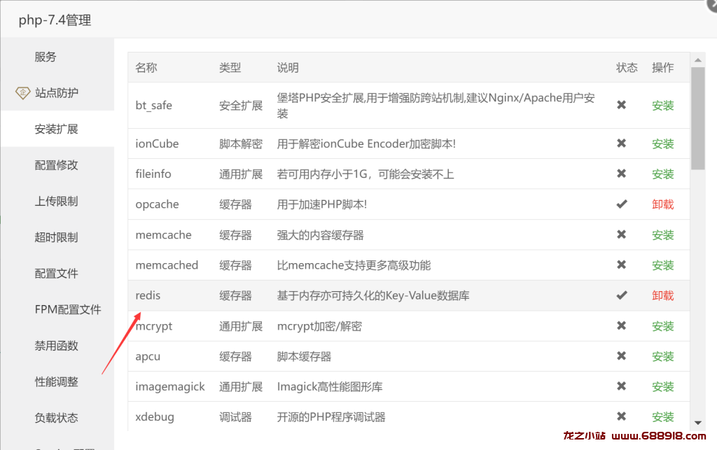Open 性能调整 in sidebar
The image size is (717, 450).
click(56, 381)
